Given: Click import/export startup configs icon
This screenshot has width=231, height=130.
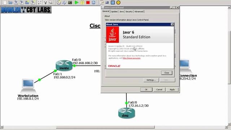Looking at the screenshot, I should (x=64, y=3).
